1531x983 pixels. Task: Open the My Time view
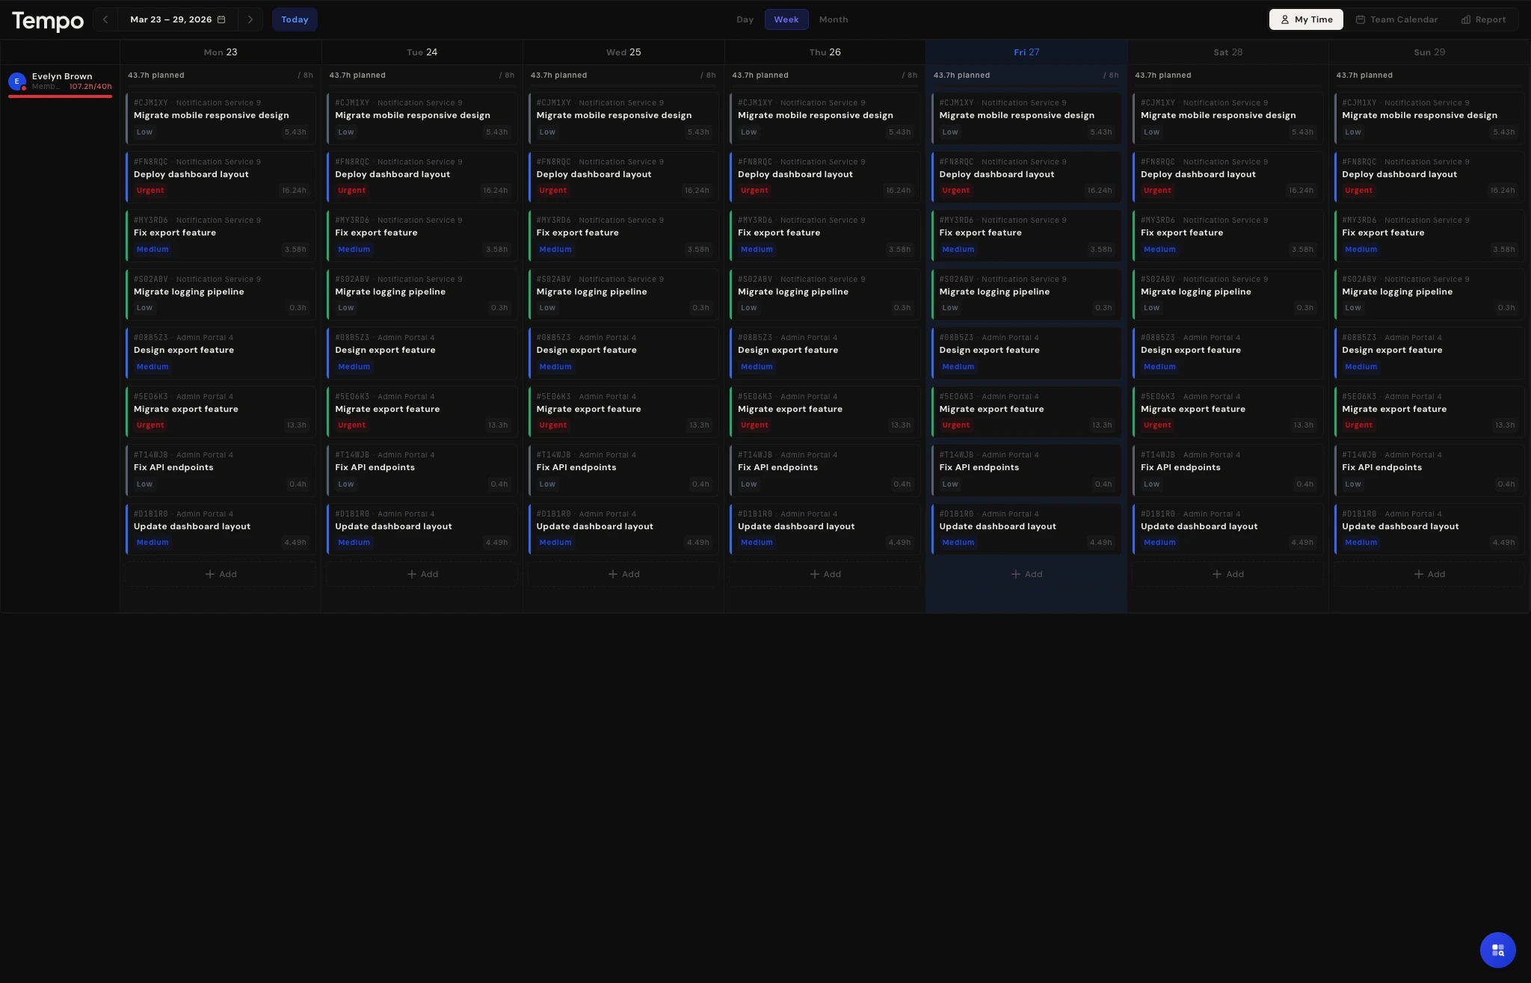1306,19
